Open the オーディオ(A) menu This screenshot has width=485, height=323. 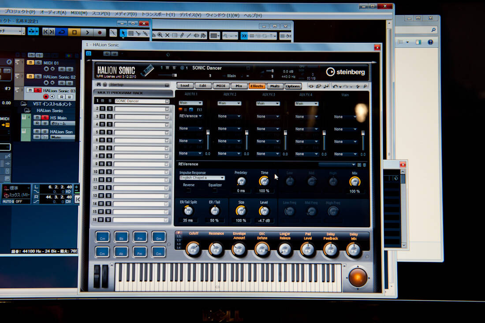[x=52, y=12]
